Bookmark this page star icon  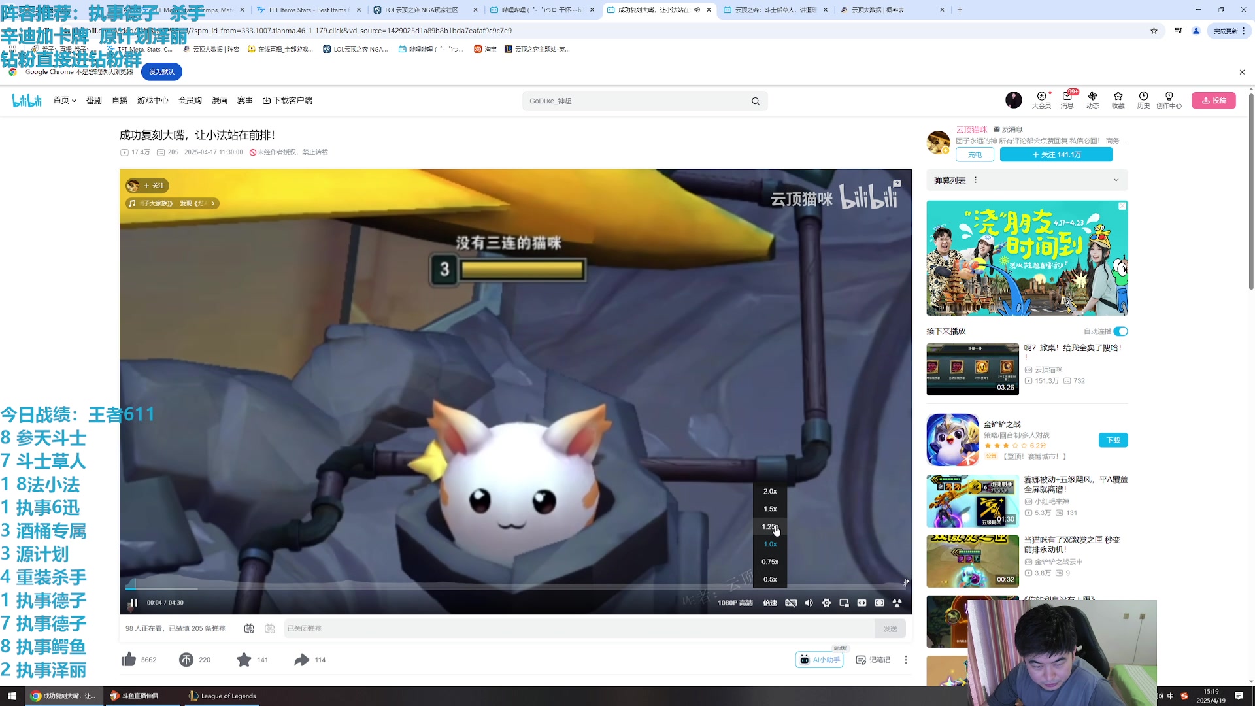(1154, 31)
